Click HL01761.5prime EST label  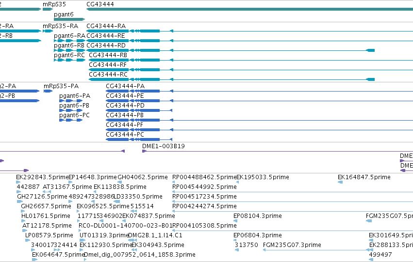(x=46, y=216)
